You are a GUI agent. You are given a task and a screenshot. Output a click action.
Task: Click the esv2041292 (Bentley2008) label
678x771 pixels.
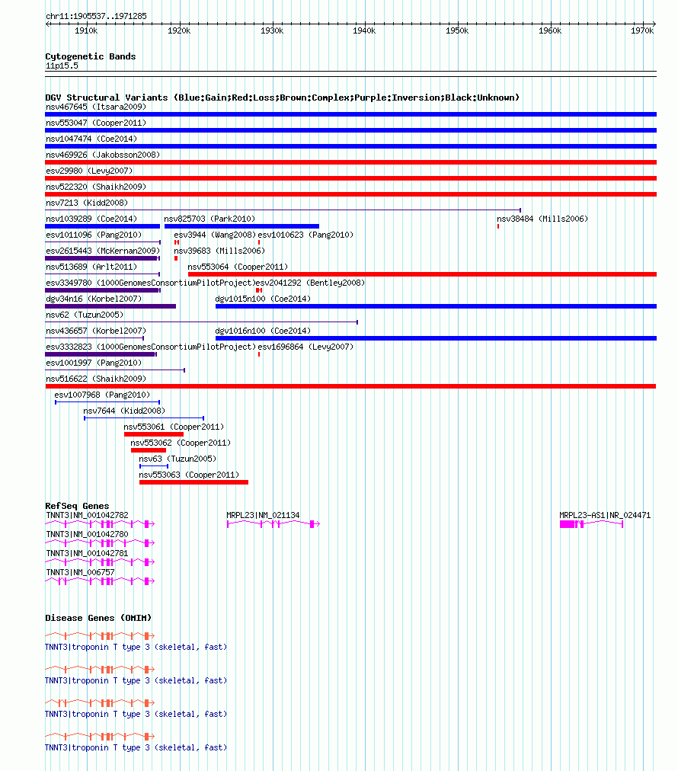coord(310,283)
